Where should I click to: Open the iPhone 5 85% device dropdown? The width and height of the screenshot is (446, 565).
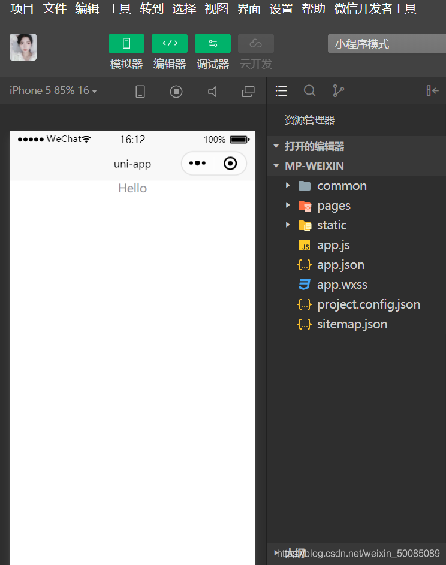(53, 90)
